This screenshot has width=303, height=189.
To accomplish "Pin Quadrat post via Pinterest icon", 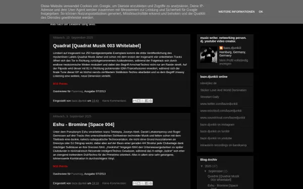I will pyautogui.click(x=150, y=101).
